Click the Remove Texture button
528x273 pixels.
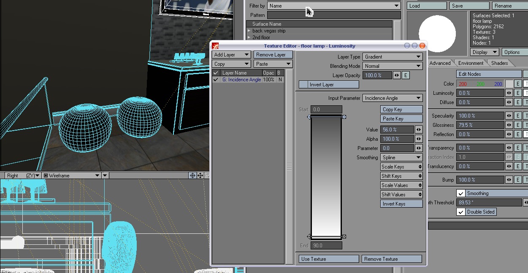coord(392,259)
